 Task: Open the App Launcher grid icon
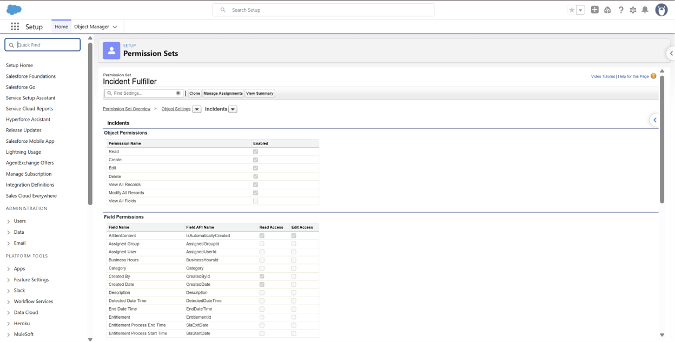pyautogui.click(x=15, y=27)
